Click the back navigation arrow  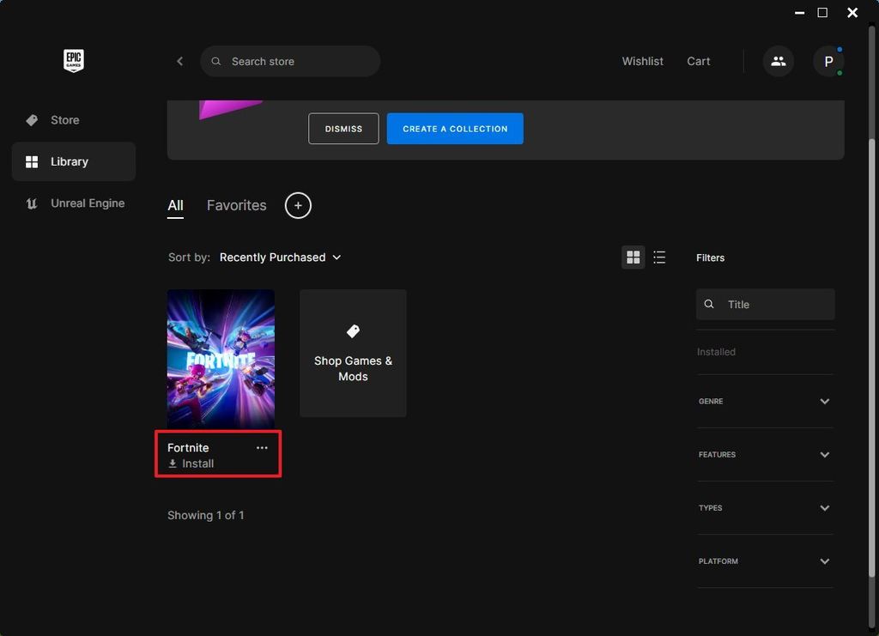click(179, 61)
